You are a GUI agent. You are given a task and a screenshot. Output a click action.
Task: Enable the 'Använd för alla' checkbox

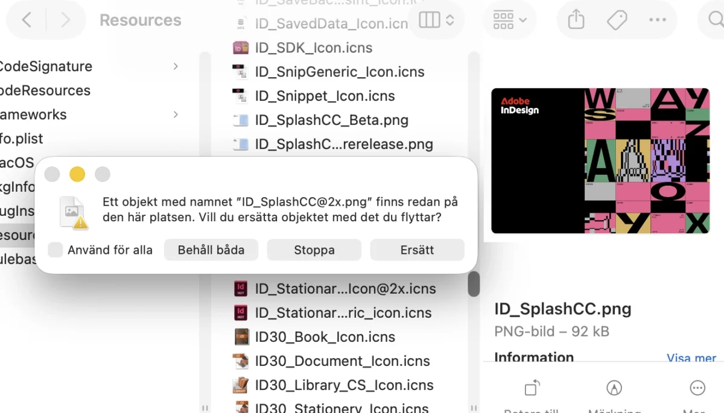point(56,250)
